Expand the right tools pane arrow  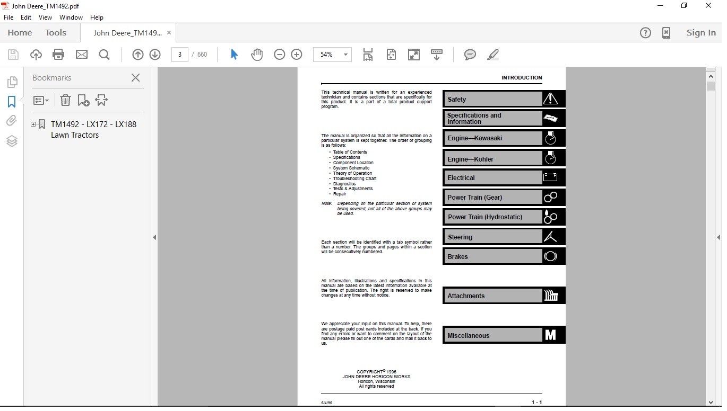[718, 237]
